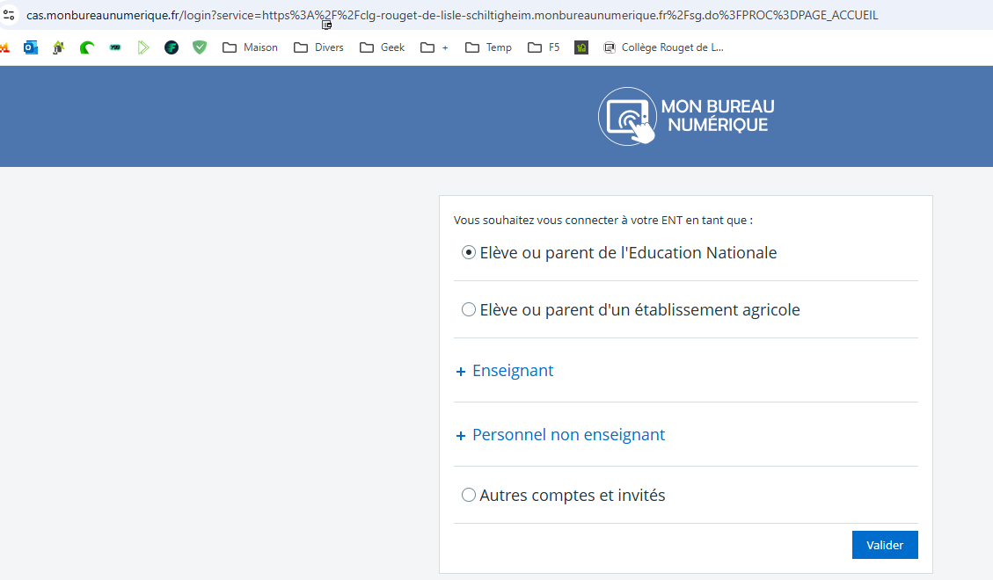This screenshot has width=993, height=580.
Task: Open the '+' bookmarks folder
Action: 434,47
